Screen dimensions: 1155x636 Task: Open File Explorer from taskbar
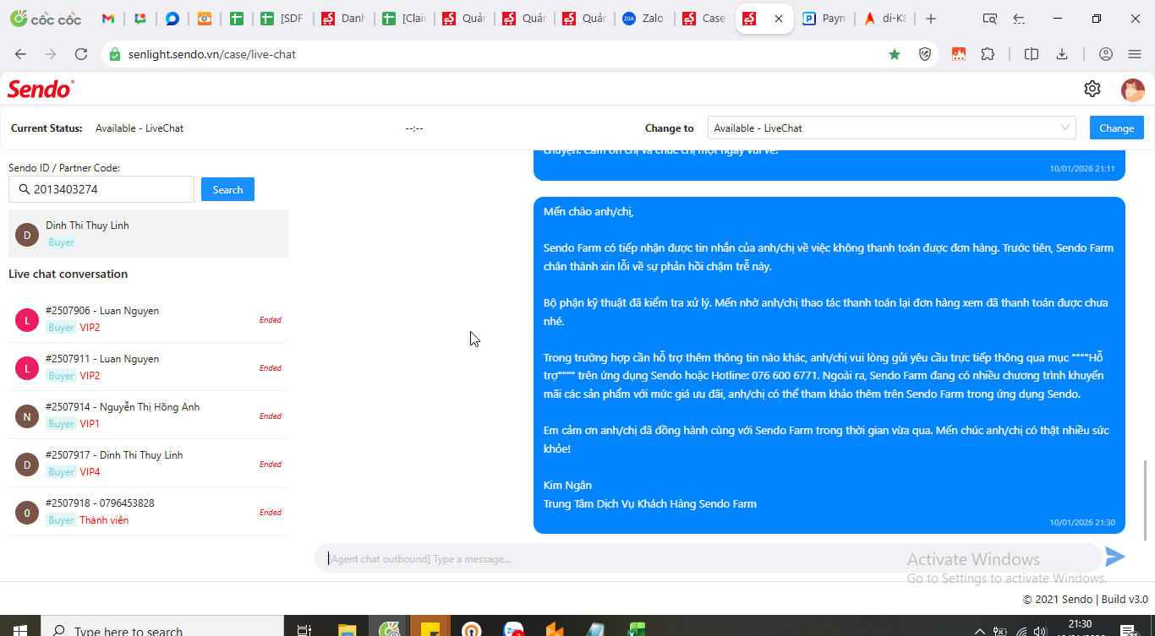tap(347, 629)
